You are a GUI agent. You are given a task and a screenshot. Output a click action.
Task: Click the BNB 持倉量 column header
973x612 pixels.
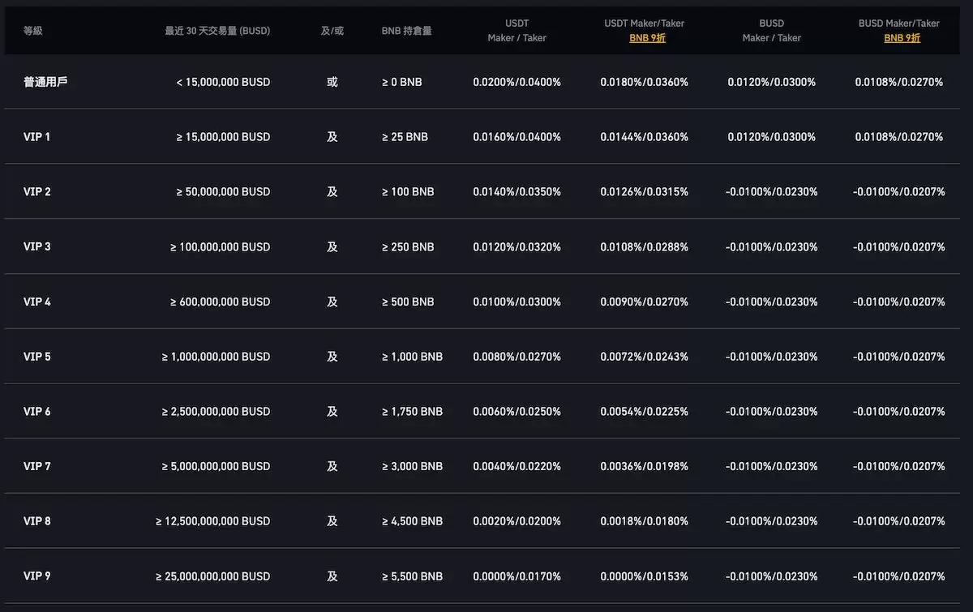pos(406,31)
